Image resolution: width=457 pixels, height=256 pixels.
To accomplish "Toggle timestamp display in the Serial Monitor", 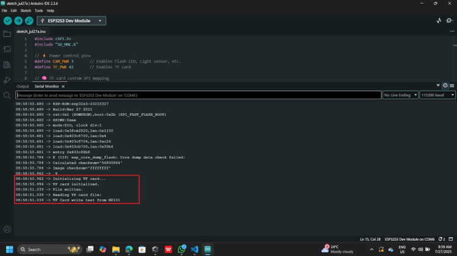I will pos(445,86).
